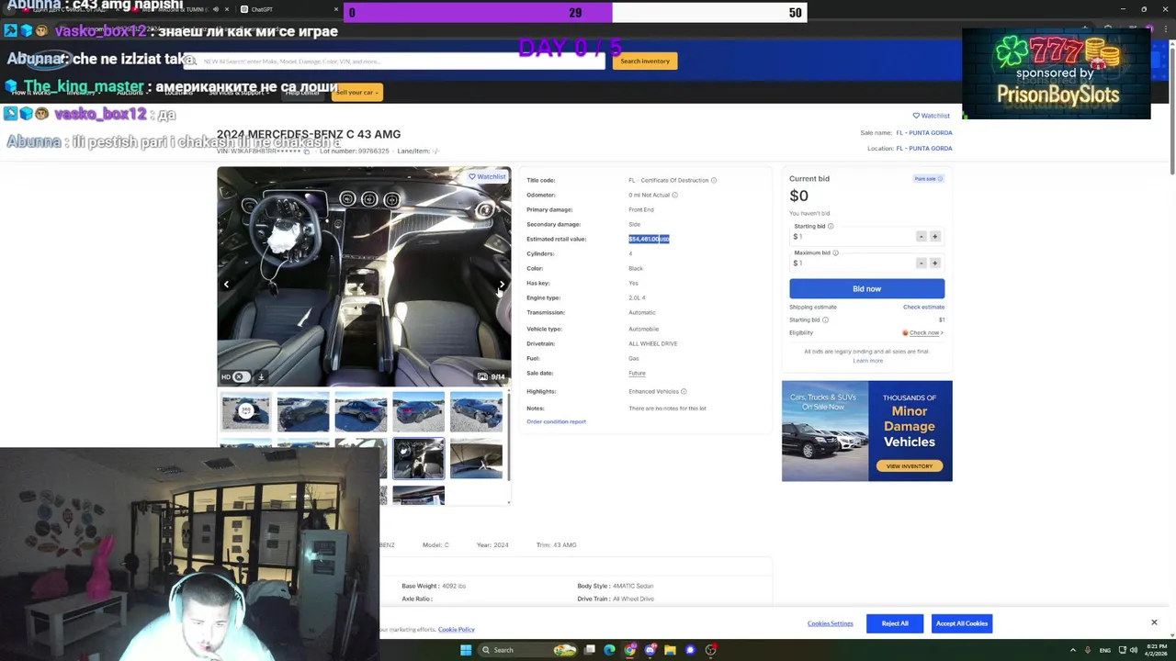Open Future sale date link
This screenshot has height=661, width=1176.
(x=637, y=373)
